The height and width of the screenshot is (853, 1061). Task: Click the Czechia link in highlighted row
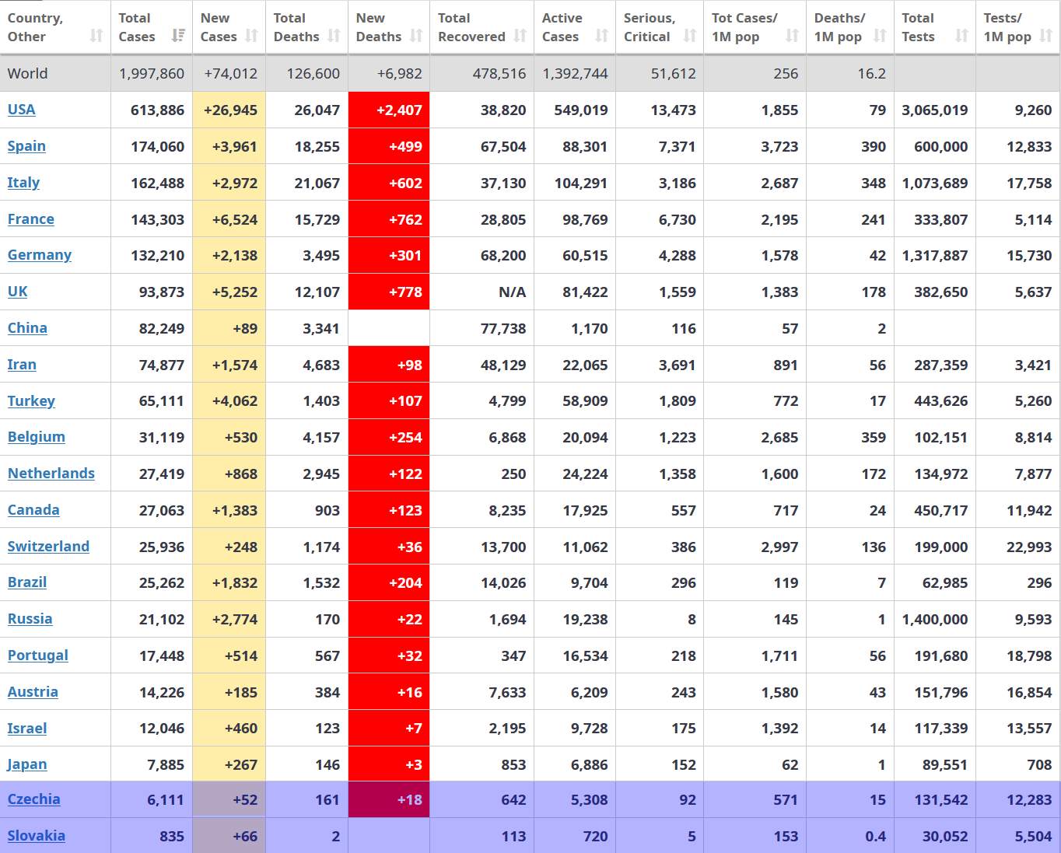pyautogui.click(x=33, y=799)
